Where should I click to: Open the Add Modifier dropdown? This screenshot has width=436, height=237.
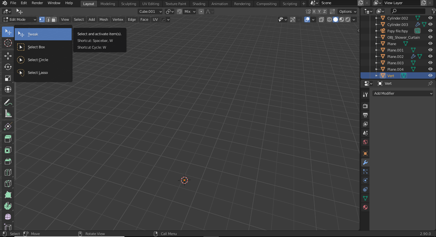[403, 93]
